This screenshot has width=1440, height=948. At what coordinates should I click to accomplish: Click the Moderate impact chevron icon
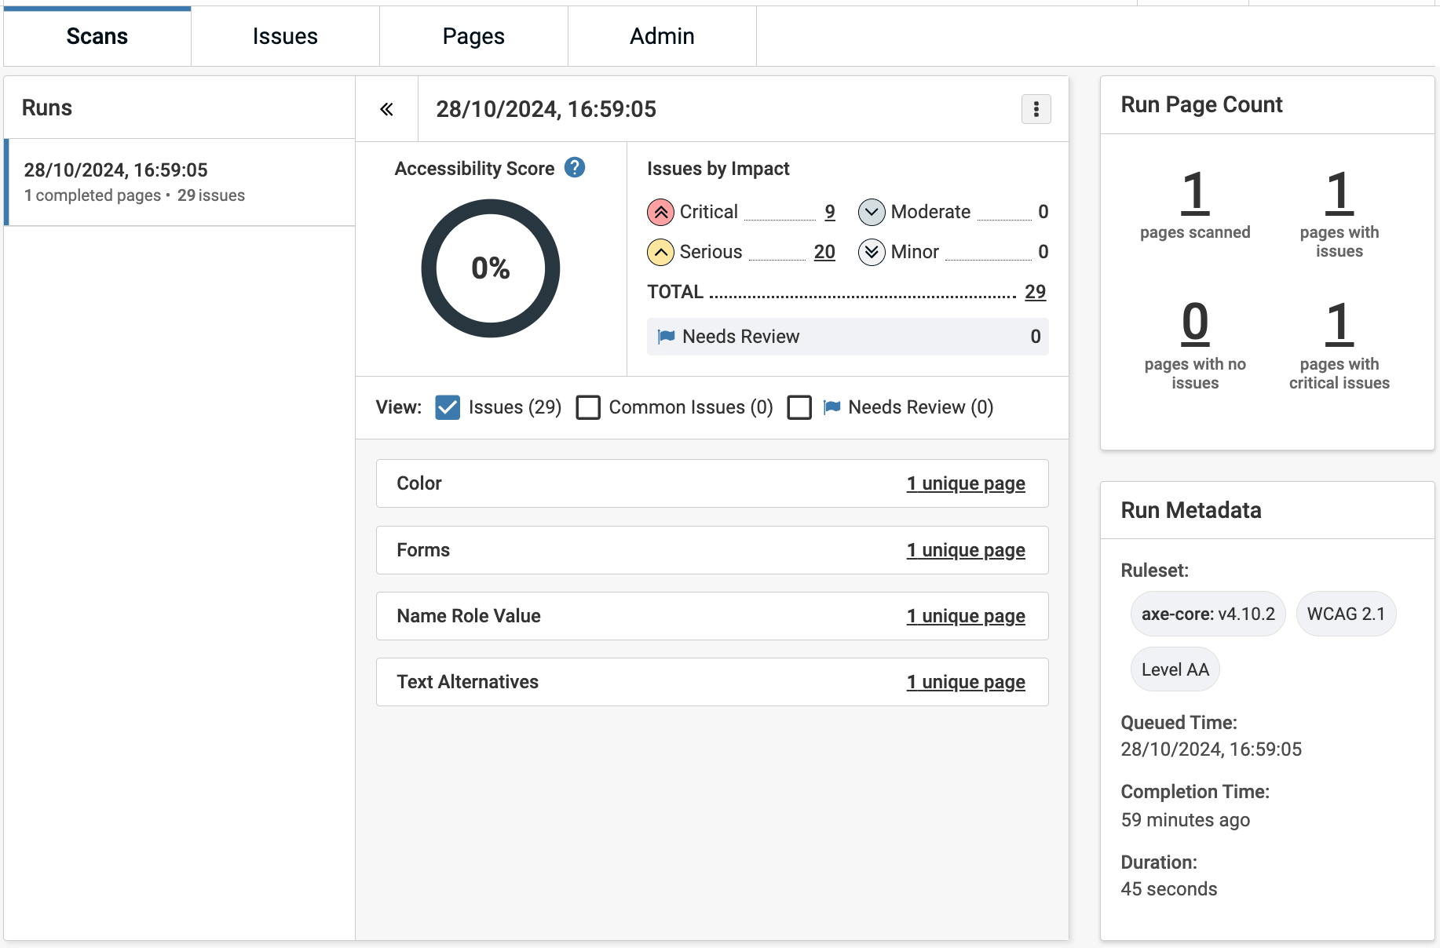[871, 212]
